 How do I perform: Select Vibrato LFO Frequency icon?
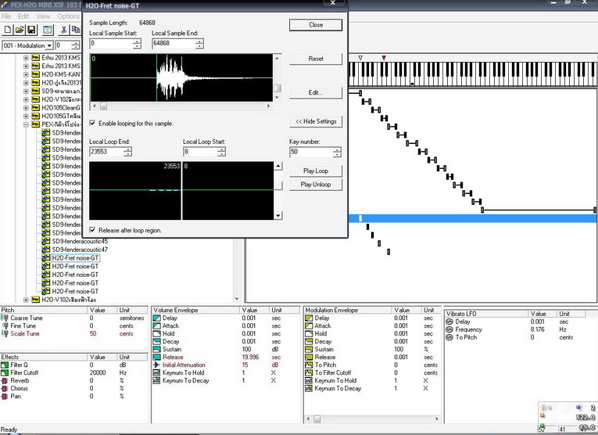pyautogui.click(x=449, y=329)
